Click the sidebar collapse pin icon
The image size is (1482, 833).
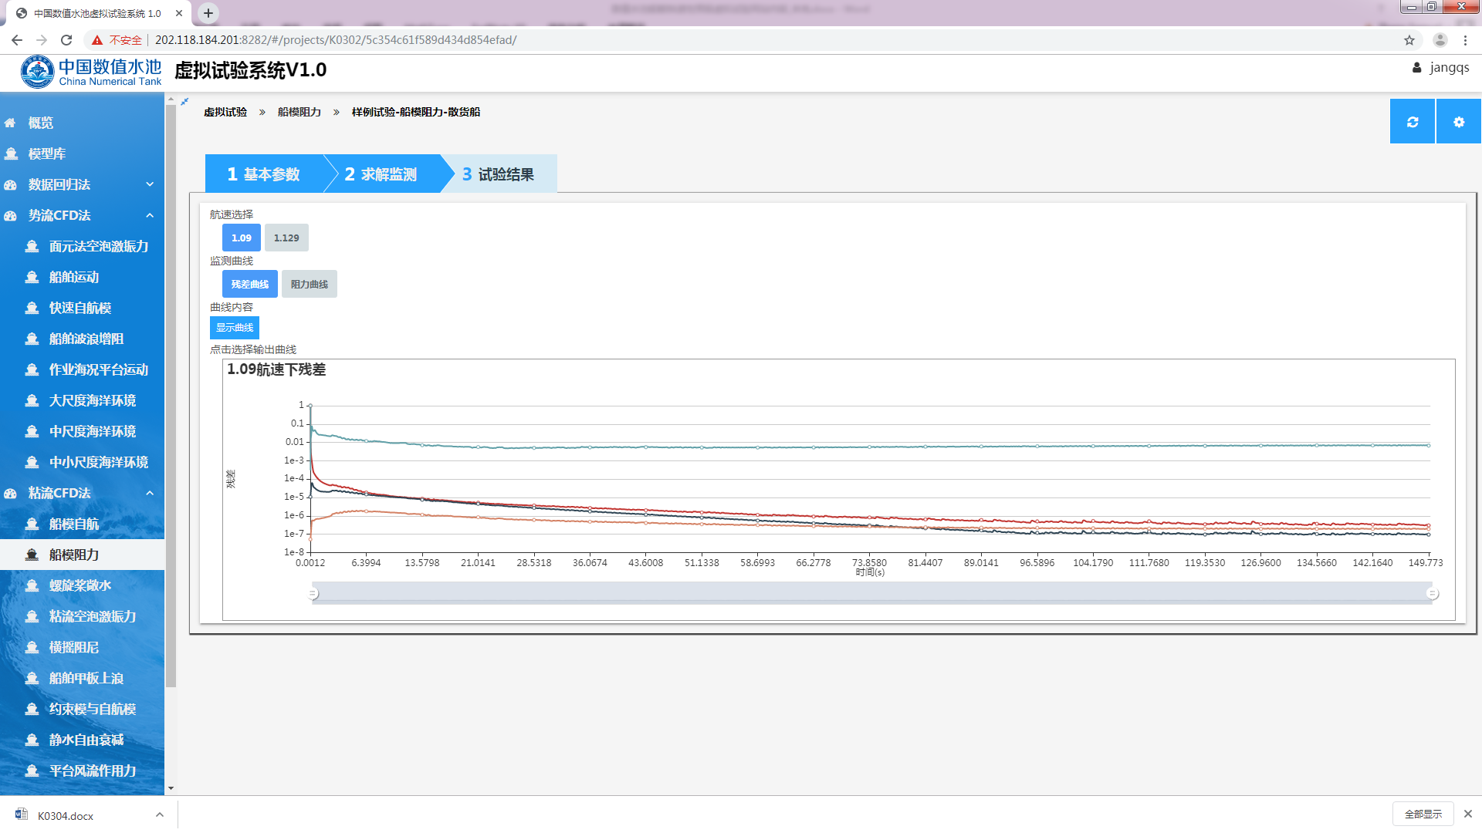pos(184,102)
